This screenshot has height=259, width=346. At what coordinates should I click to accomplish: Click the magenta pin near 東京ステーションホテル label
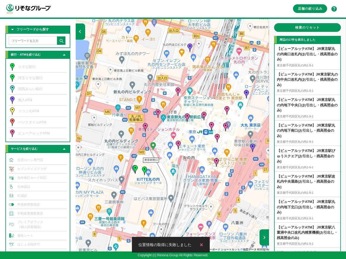pyautogui.click(x=145, y=127)
